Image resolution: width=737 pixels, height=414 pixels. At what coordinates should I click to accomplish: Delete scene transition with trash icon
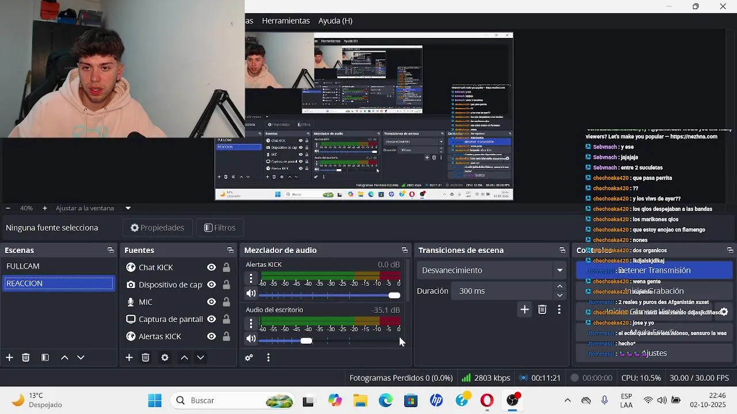(542, 310)
